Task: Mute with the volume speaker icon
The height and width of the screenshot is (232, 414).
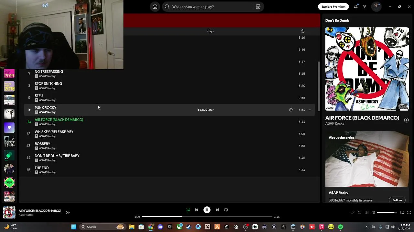Action: pyautogui.click(x=374, y=213)
